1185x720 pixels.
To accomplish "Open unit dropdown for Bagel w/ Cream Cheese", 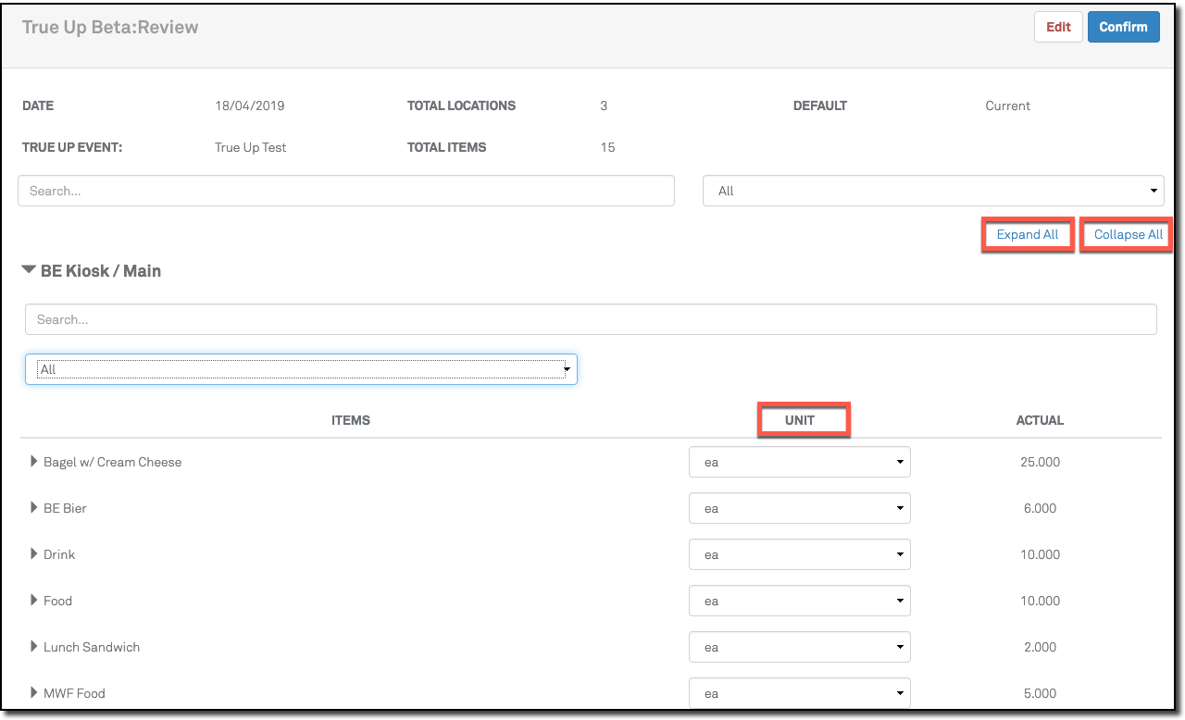I will pyautogui.click(x=799, y=462).
